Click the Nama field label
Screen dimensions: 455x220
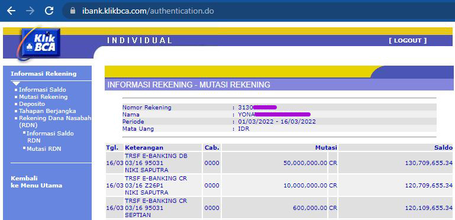pos(131,115)
